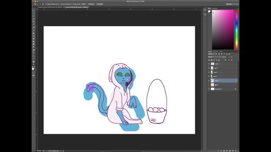This screenshot has height=152, width=271.
Task: Filter layers by type layers icon
Action: 224,54
